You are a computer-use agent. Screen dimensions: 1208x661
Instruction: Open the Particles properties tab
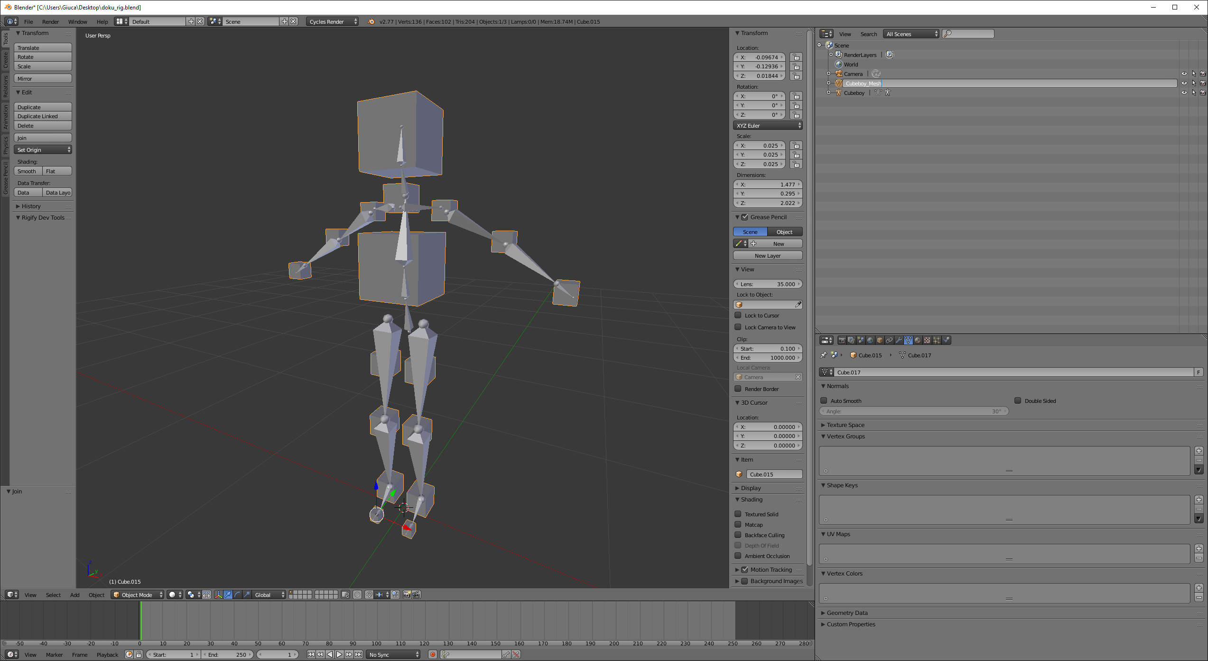point(937,340)
